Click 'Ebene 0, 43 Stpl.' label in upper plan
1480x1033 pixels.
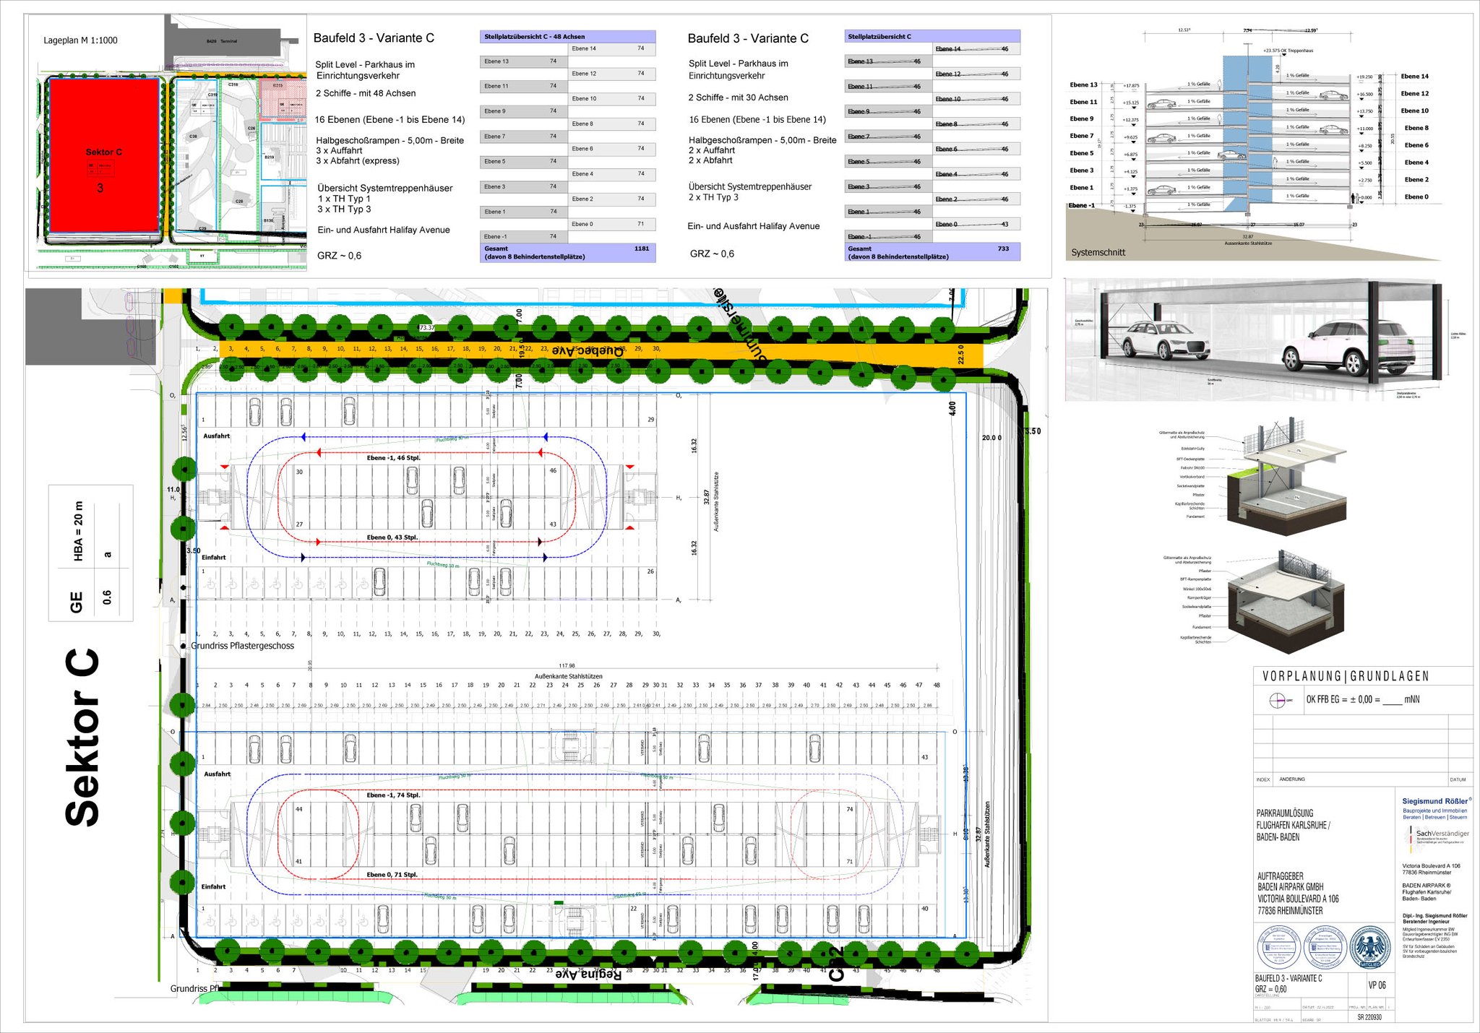(x=392, y=537)
